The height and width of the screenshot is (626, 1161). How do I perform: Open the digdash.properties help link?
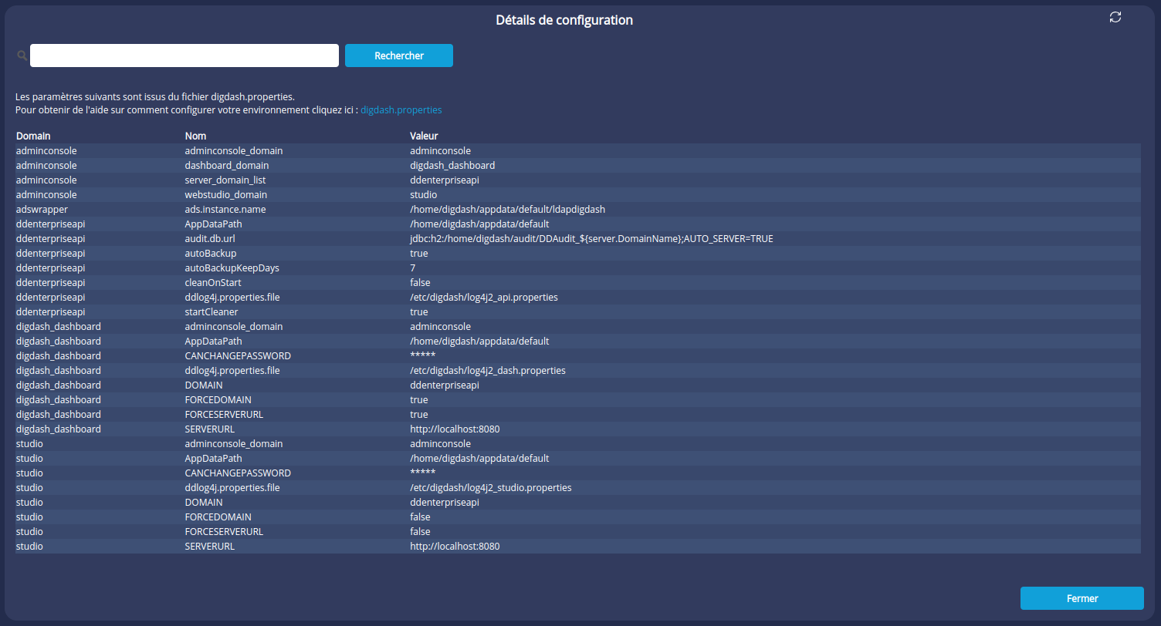pos(401,110)
